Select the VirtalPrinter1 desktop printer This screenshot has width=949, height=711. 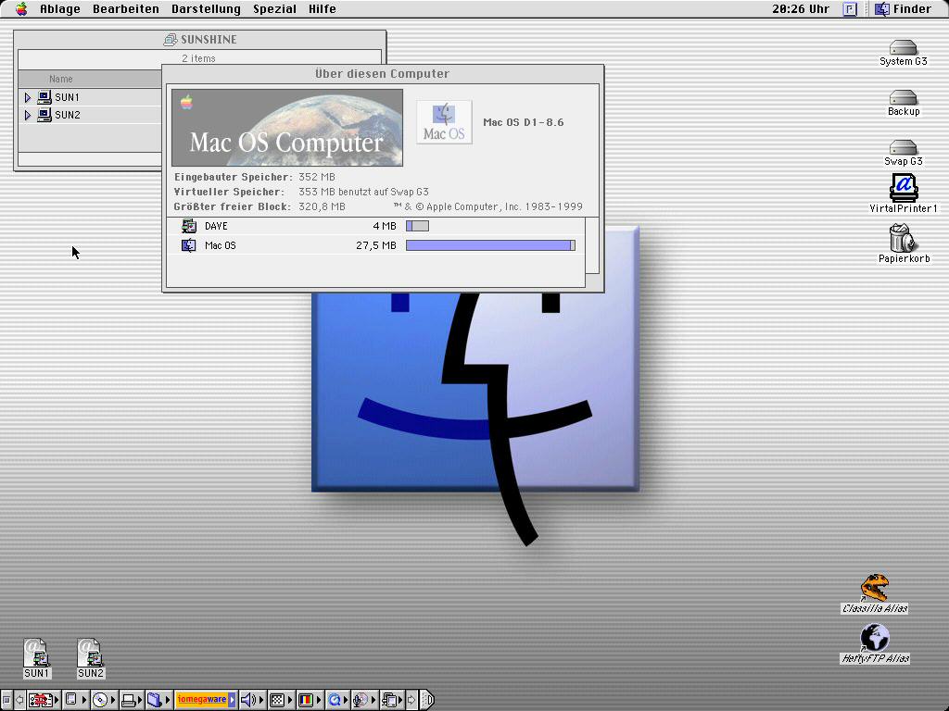coord(903,188)
